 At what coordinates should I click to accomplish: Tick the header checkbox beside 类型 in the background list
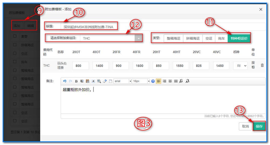point(15,36)
